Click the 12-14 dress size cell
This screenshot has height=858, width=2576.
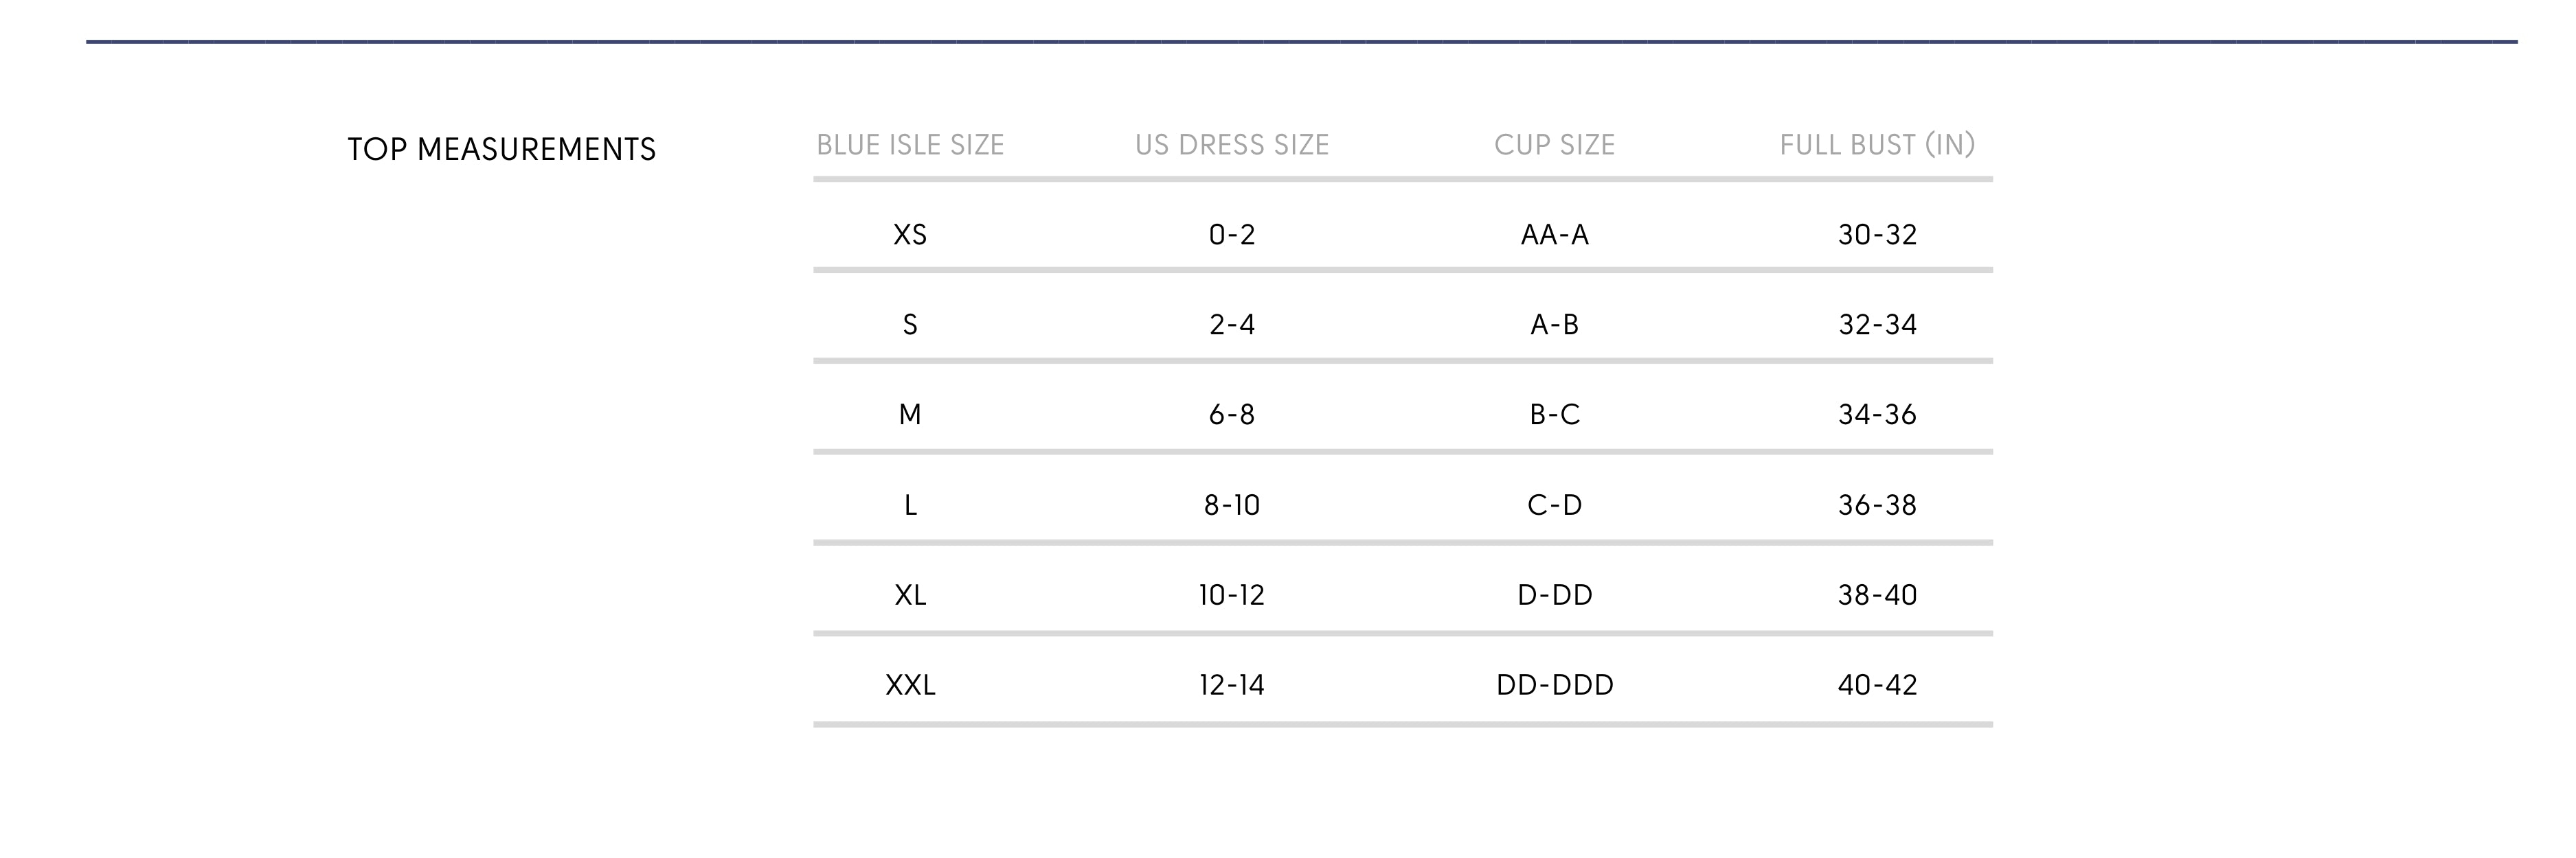click(1232, 685)
